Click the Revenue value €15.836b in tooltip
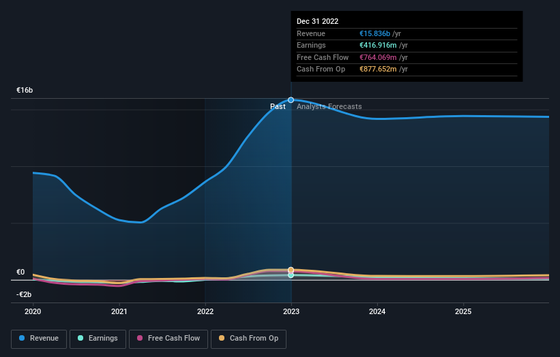This screenshot has width=560, height=357. [x=374, y=33]
